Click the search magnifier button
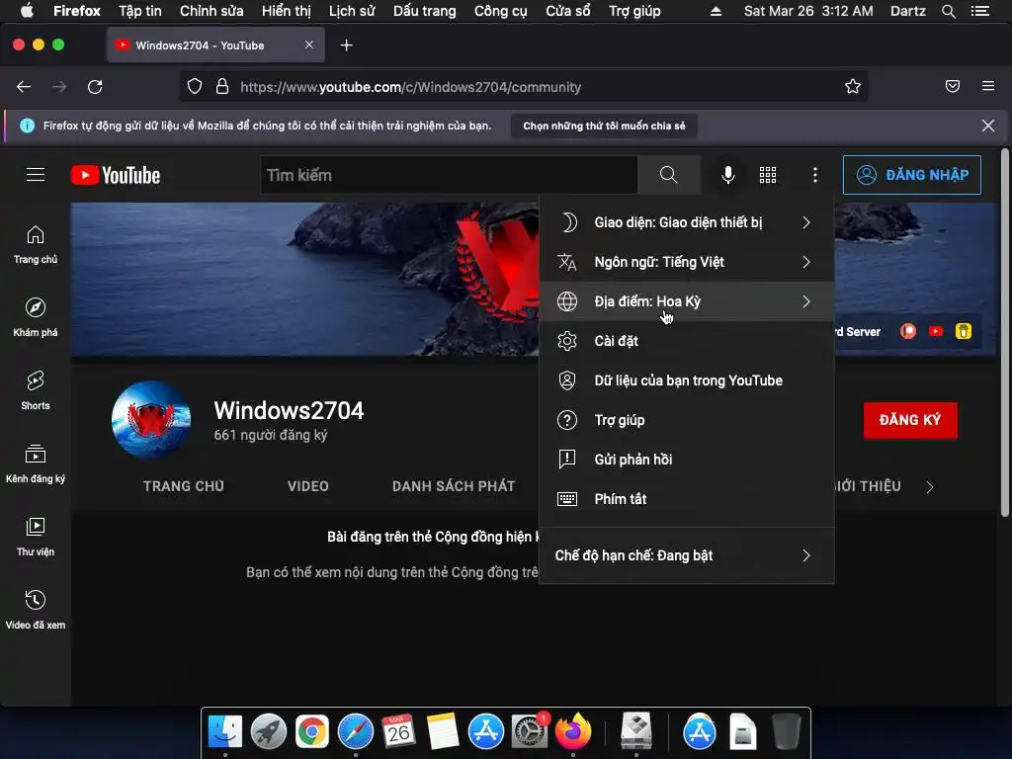 tap(669, 175)
